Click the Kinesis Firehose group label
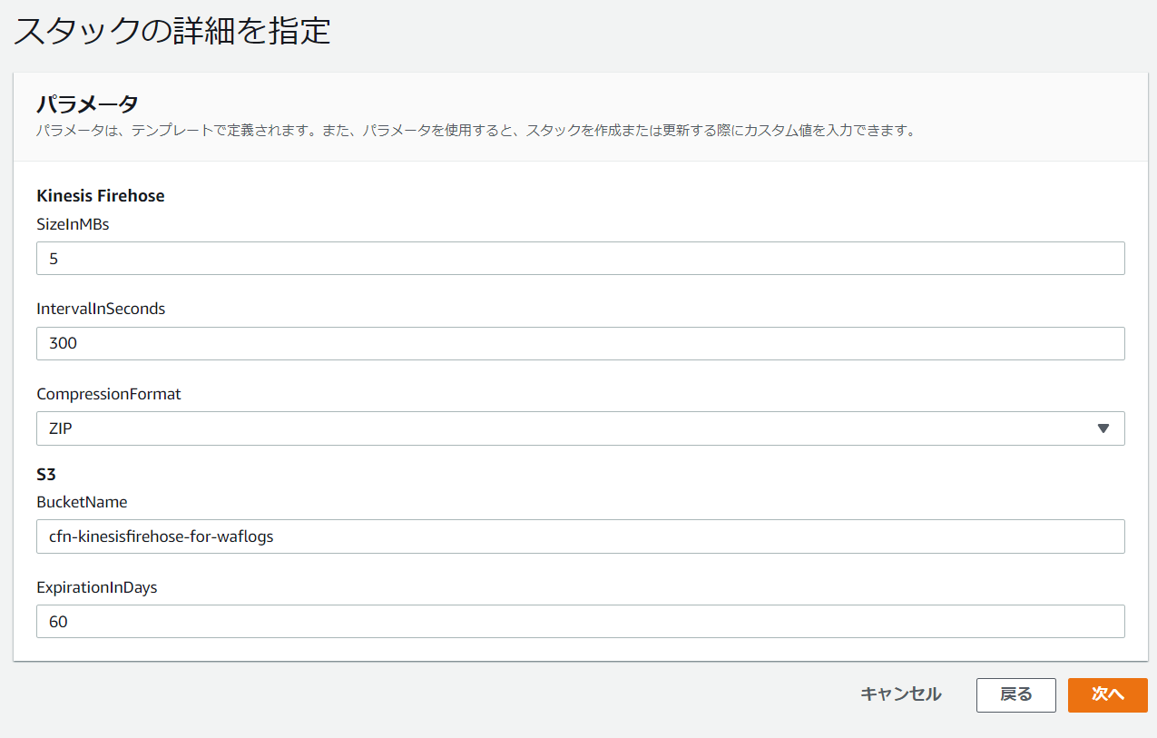Viewport: 1157px width, 738px height. pos(101,195)
